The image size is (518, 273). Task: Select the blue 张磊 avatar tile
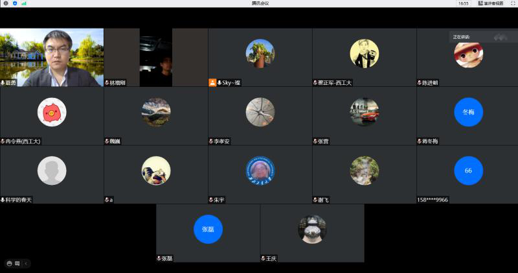[208, 229]
